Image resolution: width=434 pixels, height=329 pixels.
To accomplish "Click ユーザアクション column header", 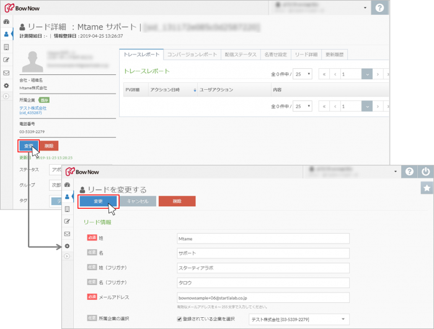I will click(234, 90).
